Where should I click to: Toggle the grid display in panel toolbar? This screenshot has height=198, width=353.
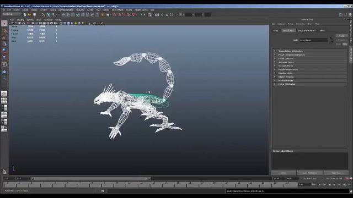click(x=33, y=23)
